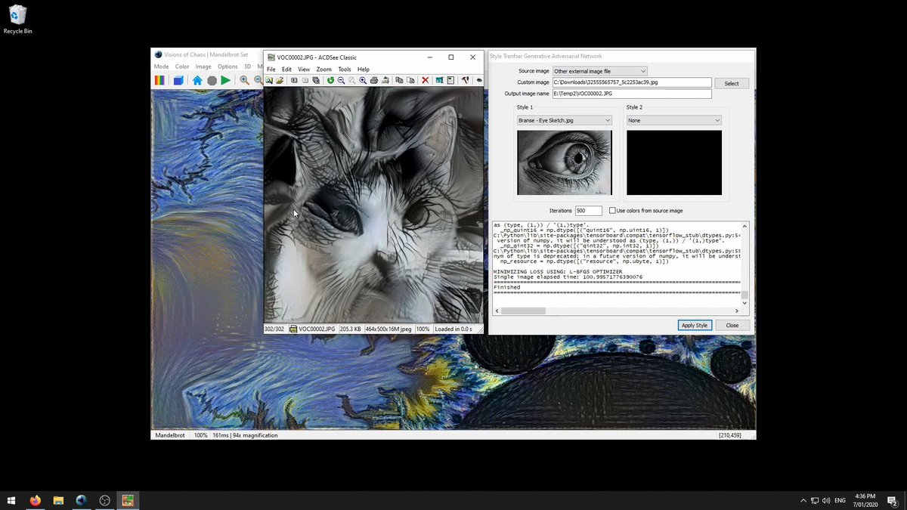Maximize the ACDSee Classic window
The height and width of the screenshot is (510, 907).
click(451, 57)
